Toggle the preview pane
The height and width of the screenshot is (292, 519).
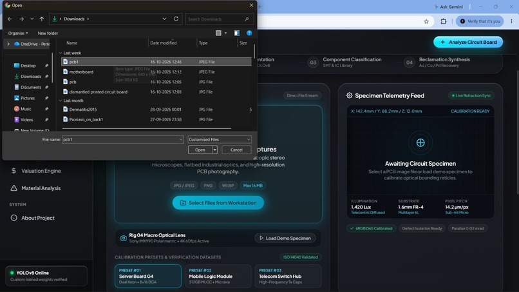237,33
